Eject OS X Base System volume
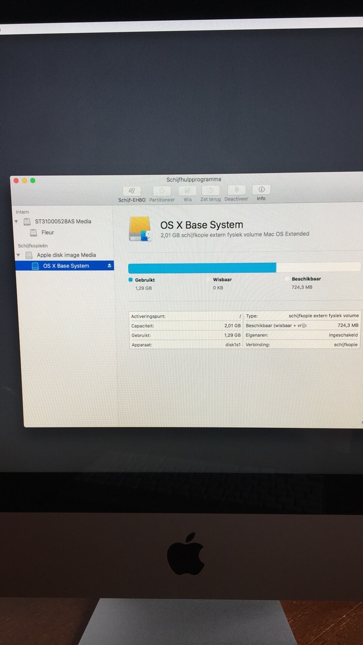 [x=109, y=265]
